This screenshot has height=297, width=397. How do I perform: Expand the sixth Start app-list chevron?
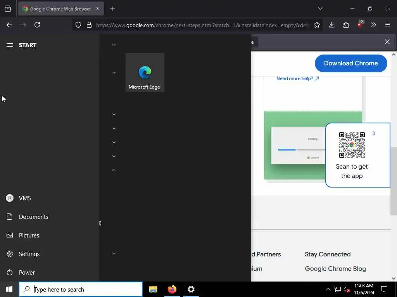pos(114,156)
